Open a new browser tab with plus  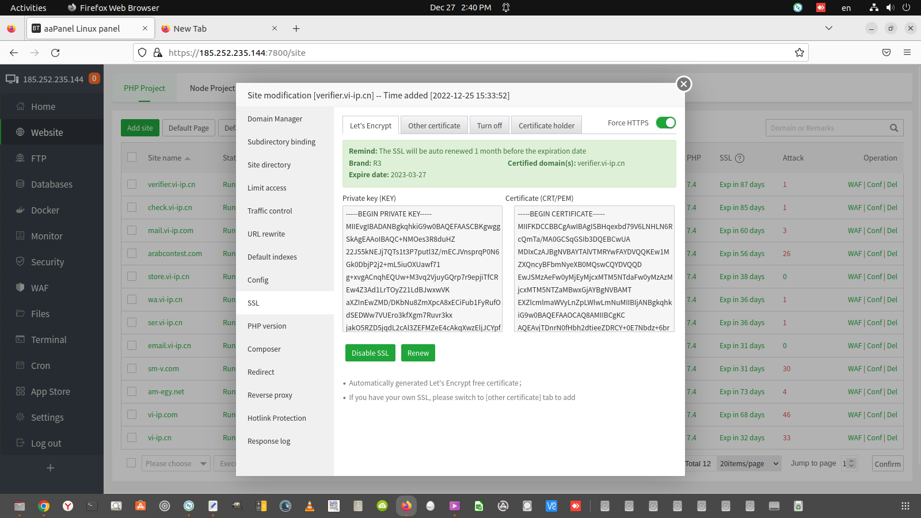coord(296,28)
